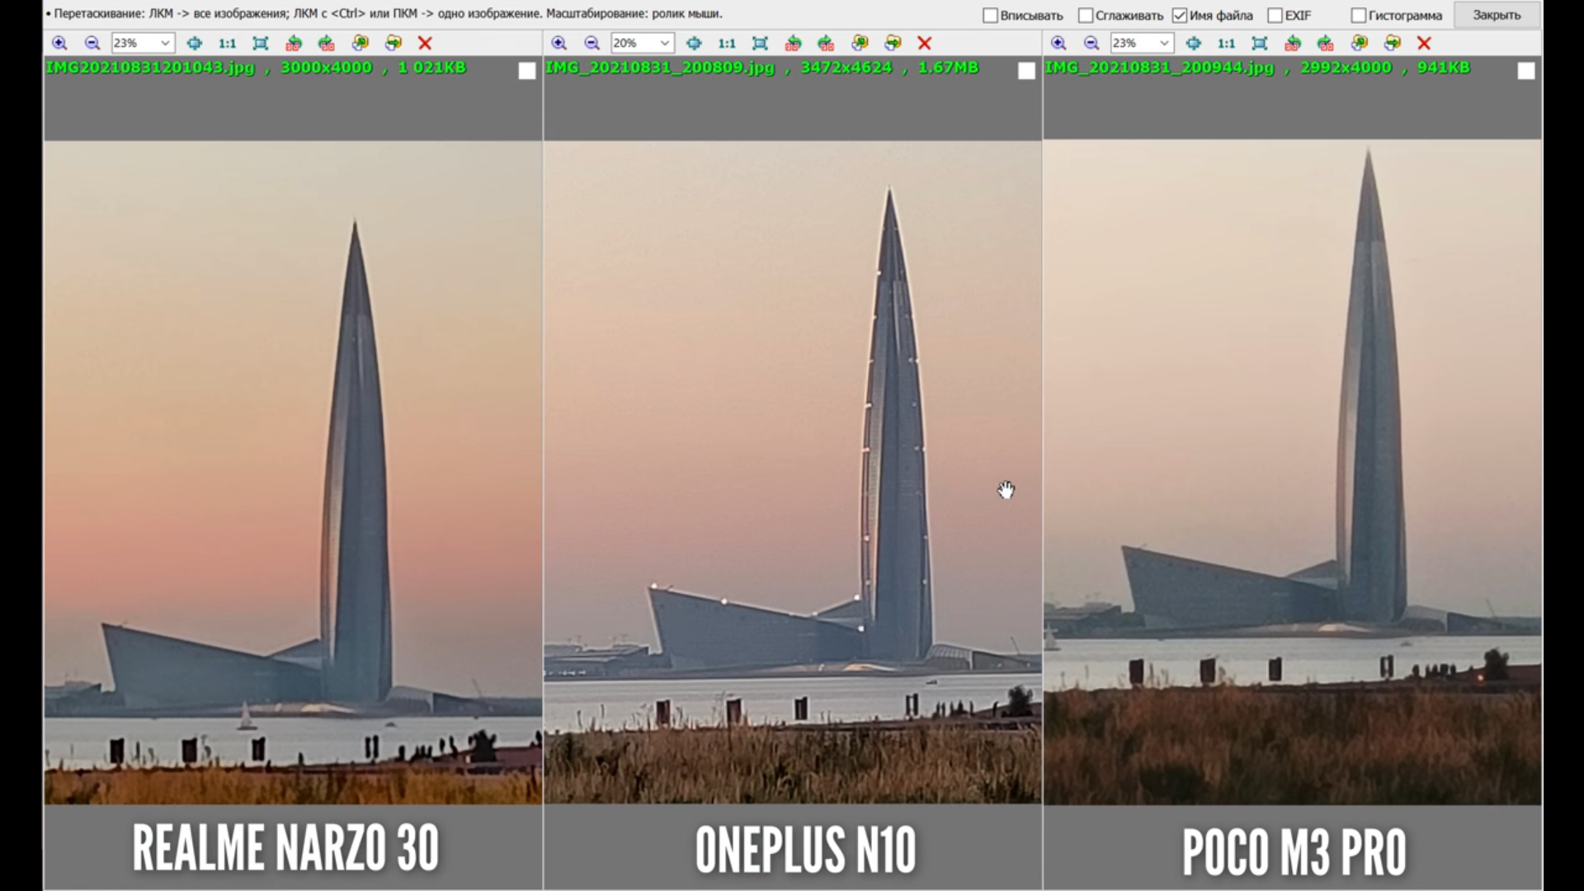This screenshot has width=1584, height=891.
Task: Enable the Сглаживать smoothing checkbox
Action: click(1086, 16)
